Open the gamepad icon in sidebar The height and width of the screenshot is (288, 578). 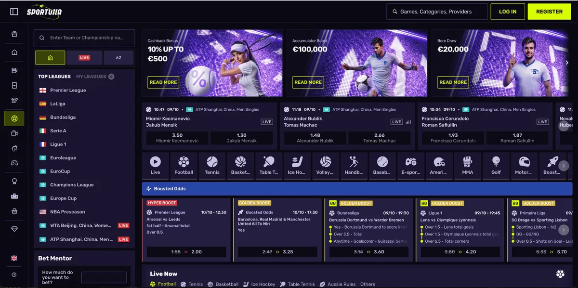[14, 163]
